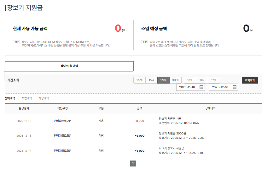Select the 1주일 period filter

139,80
